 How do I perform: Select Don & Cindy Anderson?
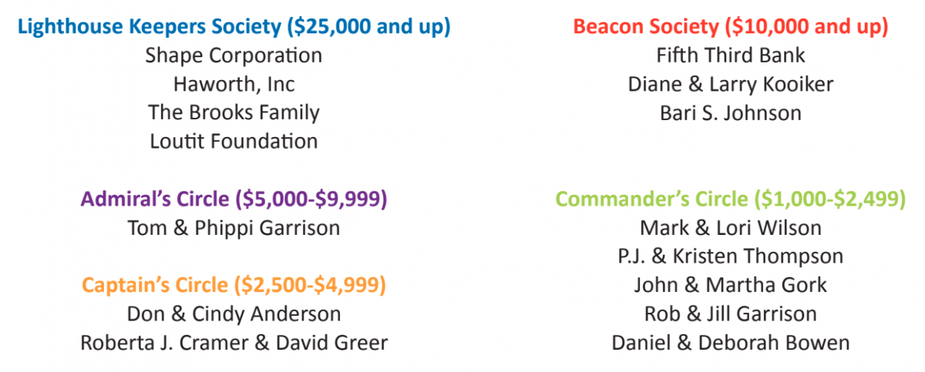[x=234, y=314]
